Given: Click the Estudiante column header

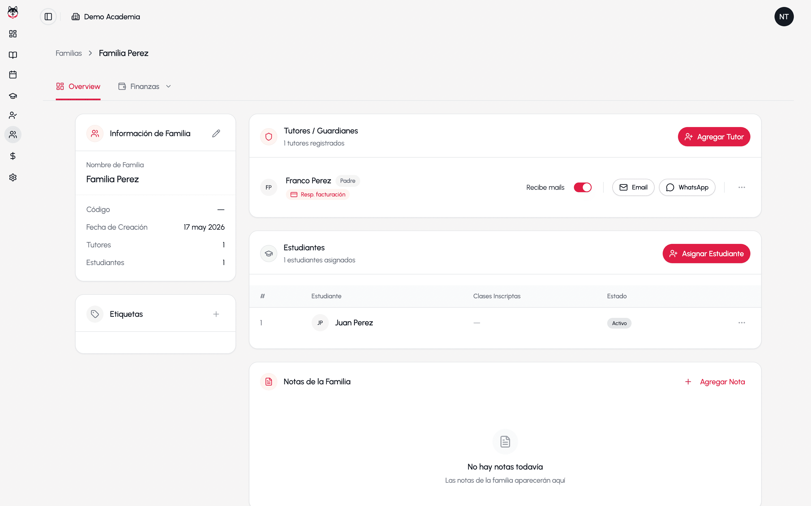Looking at the screenshot, I should pos(326,296).
